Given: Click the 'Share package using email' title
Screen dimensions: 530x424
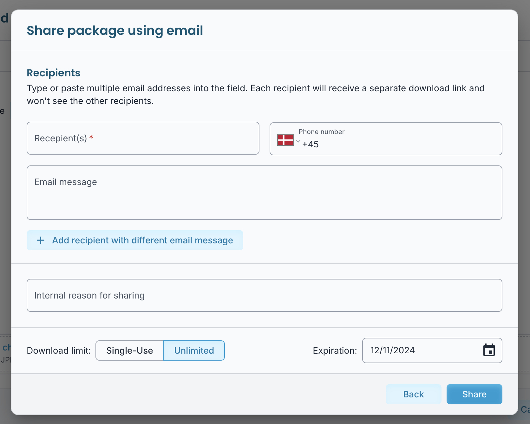Looking at the screenshot, I should pos(115,30).
